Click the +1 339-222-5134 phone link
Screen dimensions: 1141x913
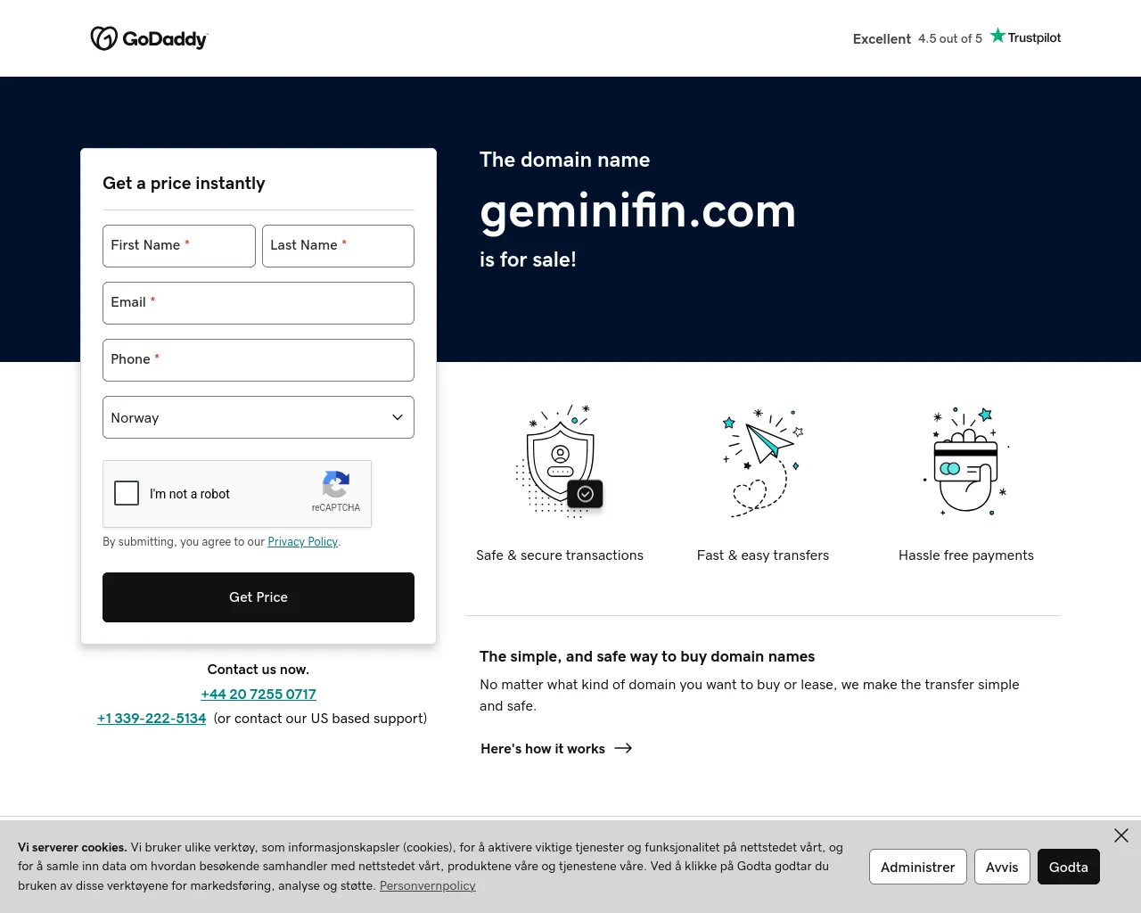pos(152,718)
